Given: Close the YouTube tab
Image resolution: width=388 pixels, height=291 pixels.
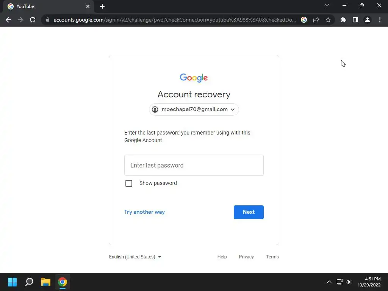Looking at the screenshot, I should click(x=88, y=6).
